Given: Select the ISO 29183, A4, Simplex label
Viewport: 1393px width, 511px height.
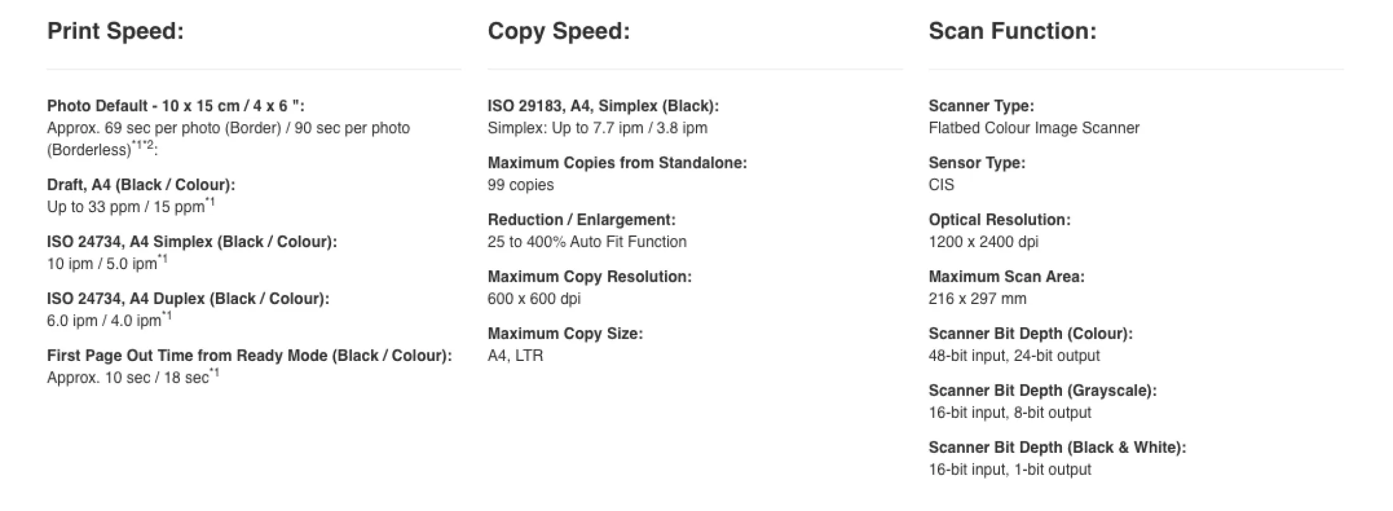Looking at the screenshot, I should pos(603,106).
